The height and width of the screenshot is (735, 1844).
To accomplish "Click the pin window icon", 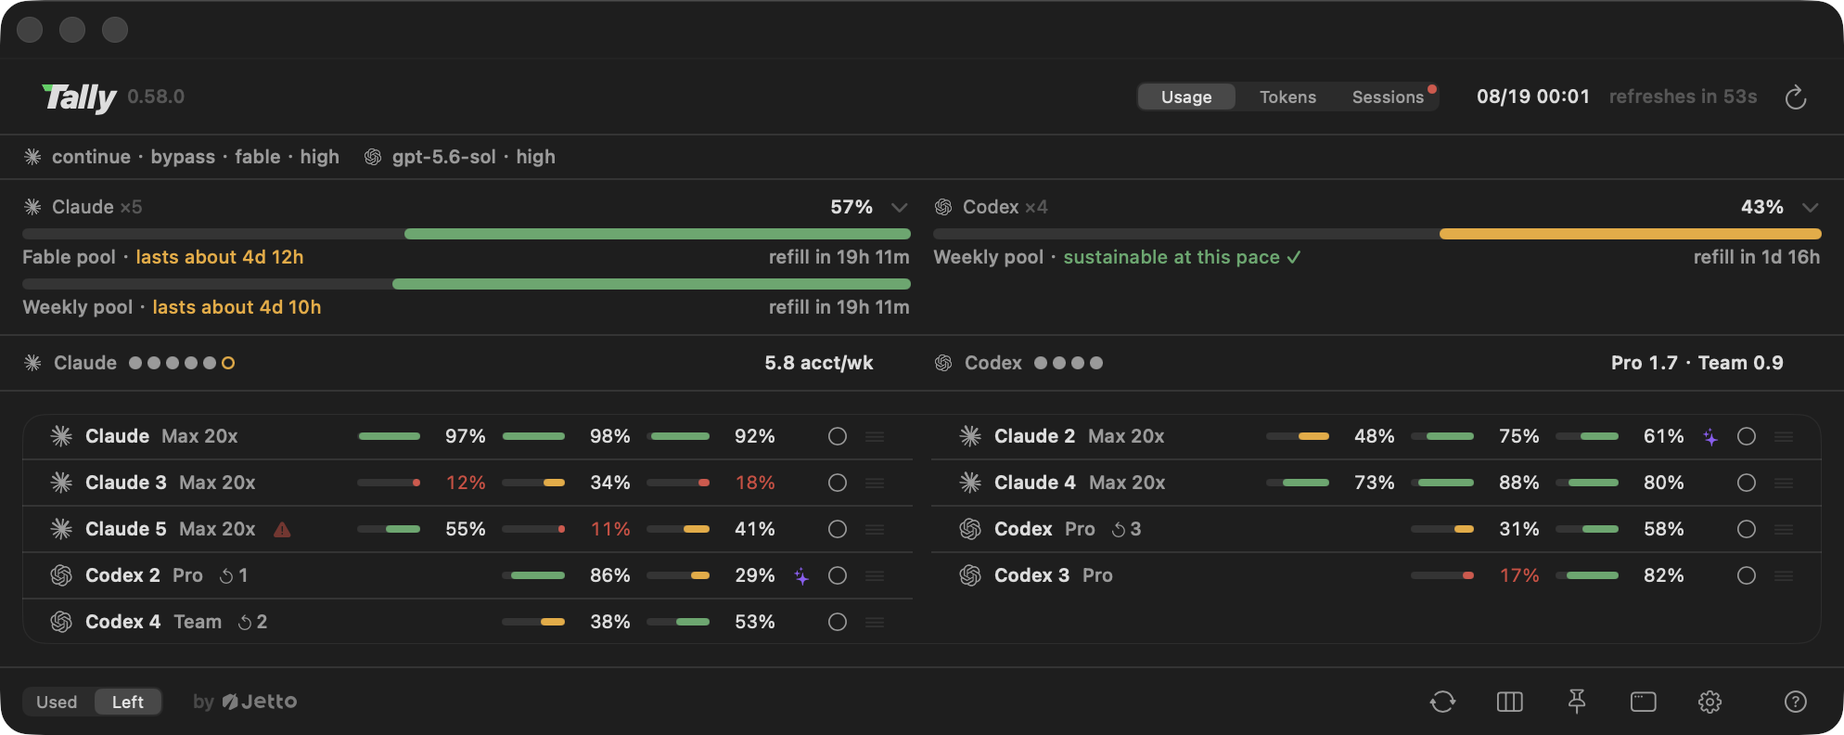I will point(1576,702).
